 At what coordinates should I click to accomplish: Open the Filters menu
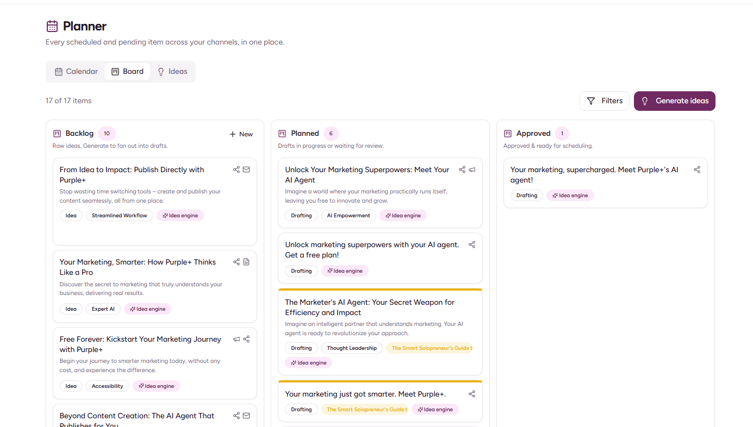[605, 101]
